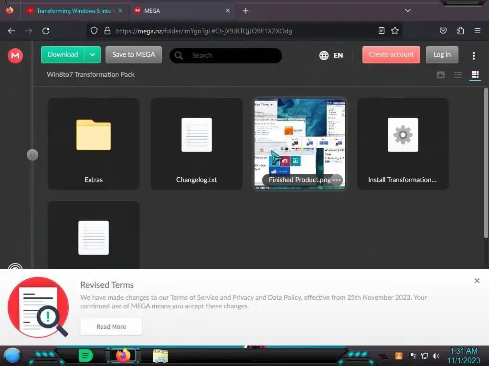Click the taskbar clock 1:31 AM
The image size is (489, 366).
(x=464, y=356)
